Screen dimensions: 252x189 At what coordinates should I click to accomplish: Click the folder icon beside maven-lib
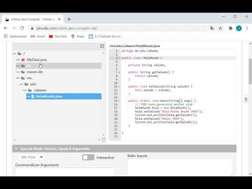23,72
